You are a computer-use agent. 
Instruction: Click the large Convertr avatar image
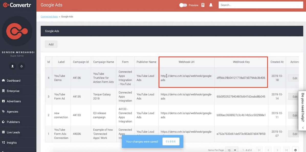(x=17, y=31)
